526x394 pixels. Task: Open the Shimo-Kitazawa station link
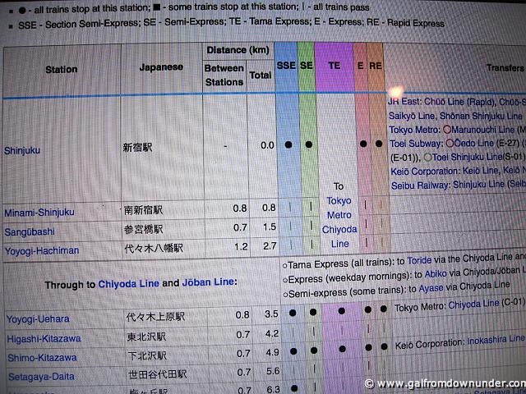[42, 358]
